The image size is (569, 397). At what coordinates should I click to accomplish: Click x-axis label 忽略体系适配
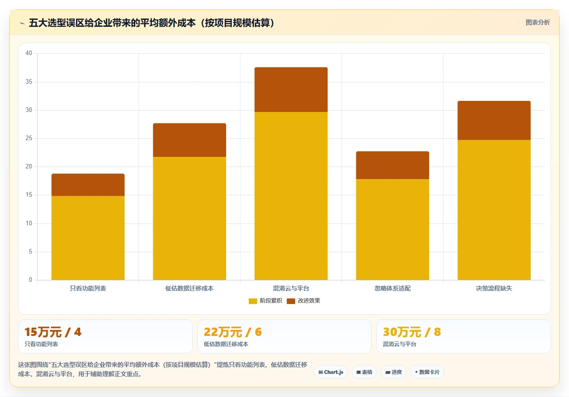point(392,288)
